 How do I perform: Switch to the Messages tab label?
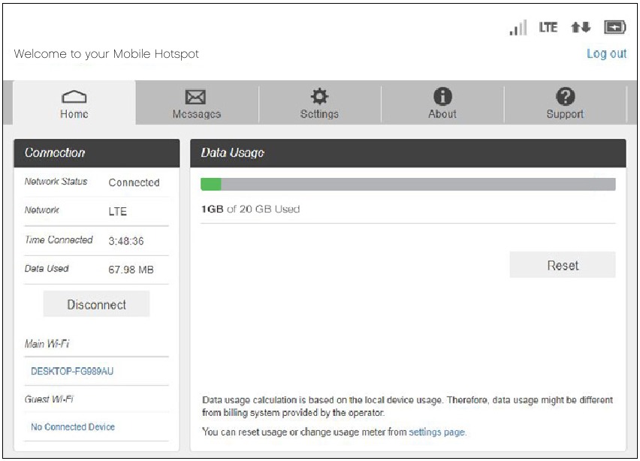click(196, 114)
